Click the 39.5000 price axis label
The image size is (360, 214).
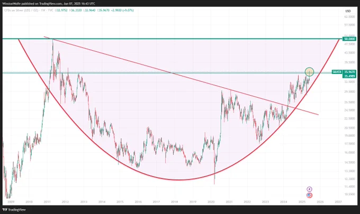coord(349,62)
